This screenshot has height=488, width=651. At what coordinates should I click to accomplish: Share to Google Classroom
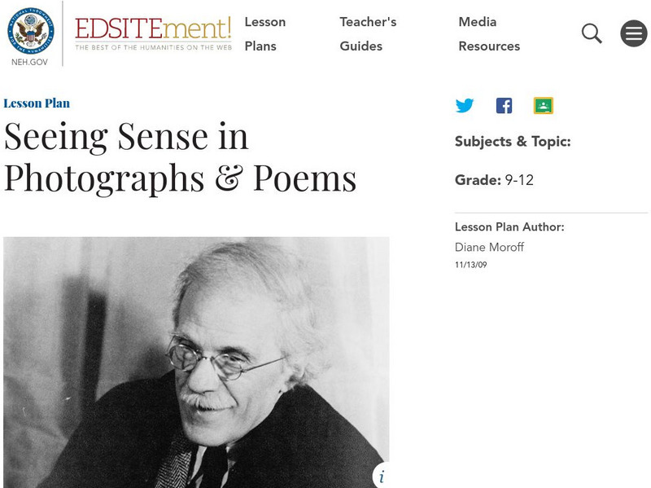[x=544, y=105]
